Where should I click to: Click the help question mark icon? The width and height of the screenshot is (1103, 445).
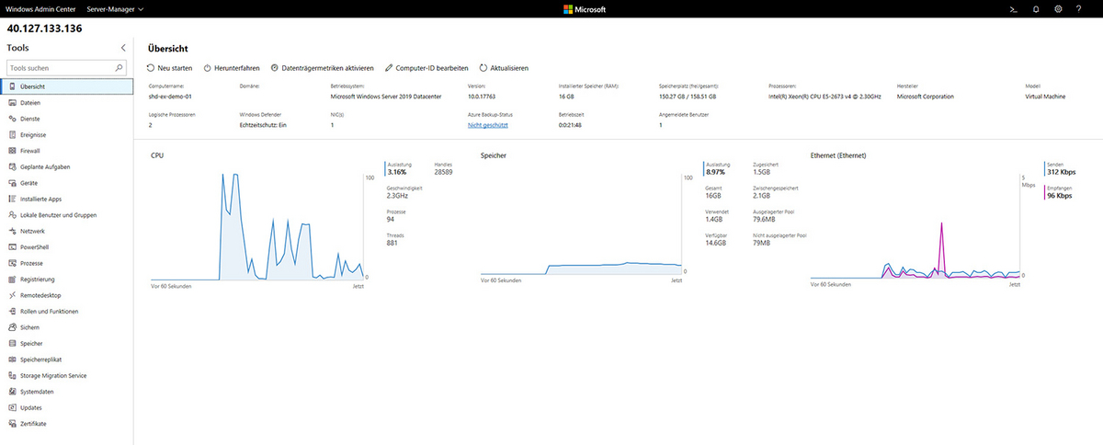(1078, 8)
